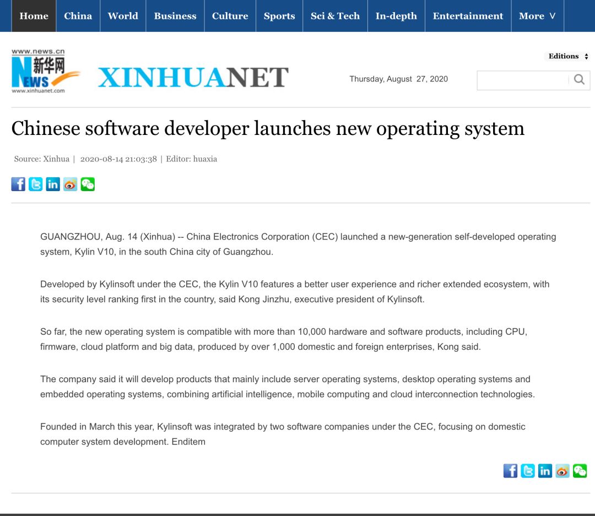This screenshot has height=516, width=595.
Task: Go to the Home tab
Action: (34, 16)
